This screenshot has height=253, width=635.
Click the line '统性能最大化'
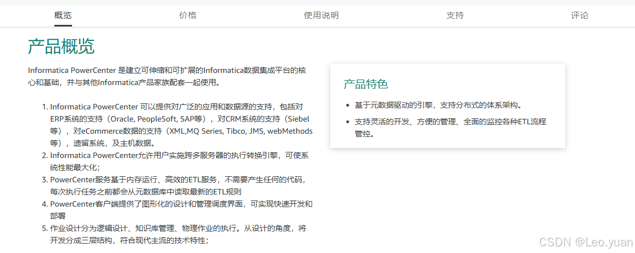[73, 167]
